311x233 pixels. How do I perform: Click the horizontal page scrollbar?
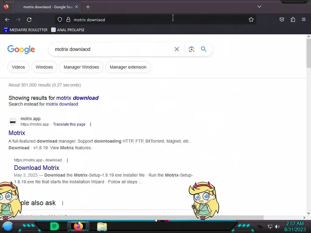[x=132, y=218]
